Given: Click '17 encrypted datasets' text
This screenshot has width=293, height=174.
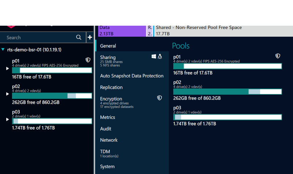Looking at the screenshot, I should click(117, 107).
